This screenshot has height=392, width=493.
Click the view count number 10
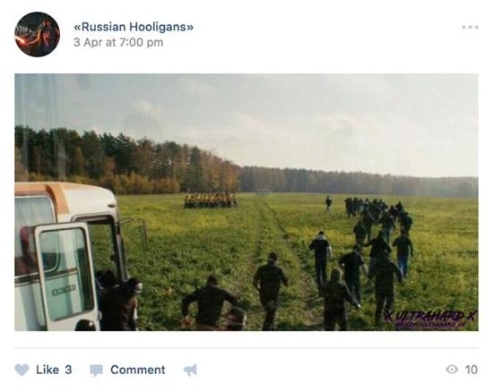[471, 370]
